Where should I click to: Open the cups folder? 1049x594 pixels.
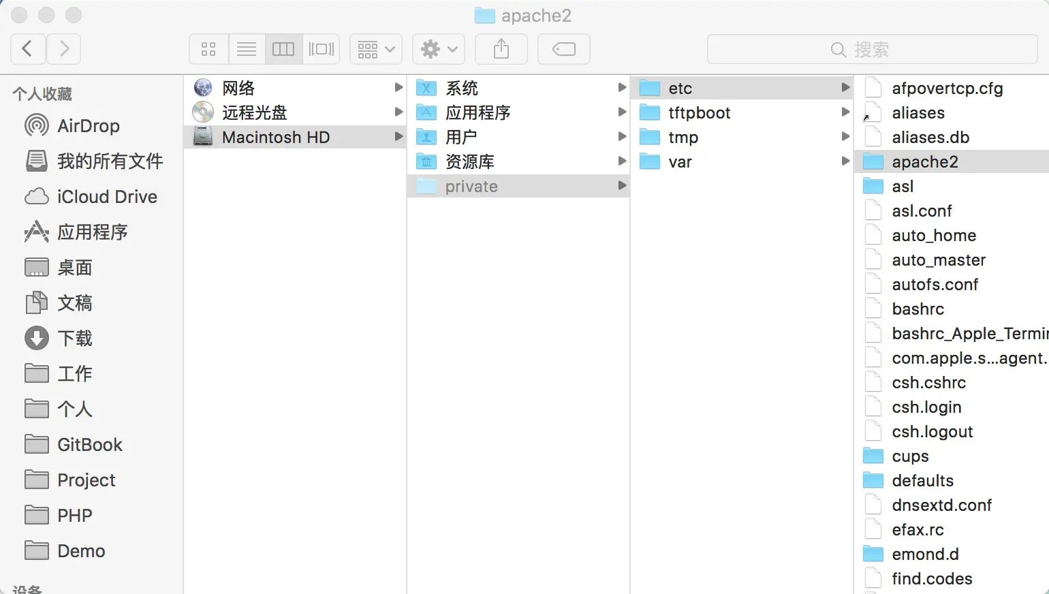pos(910,456)
